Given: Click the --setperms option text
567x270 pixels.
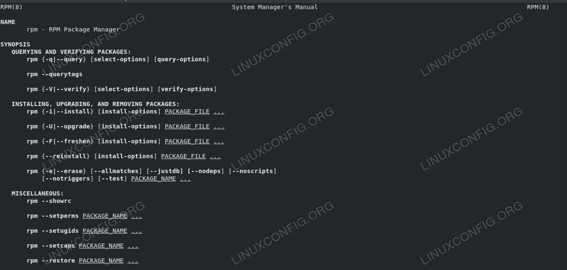Looking at the screenshot, I should point(60,216).
